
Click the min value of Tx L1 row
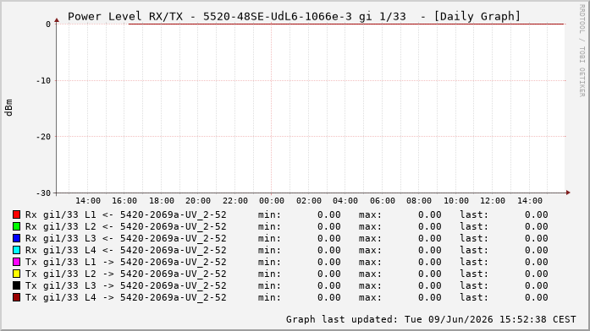tap(329, 262)
